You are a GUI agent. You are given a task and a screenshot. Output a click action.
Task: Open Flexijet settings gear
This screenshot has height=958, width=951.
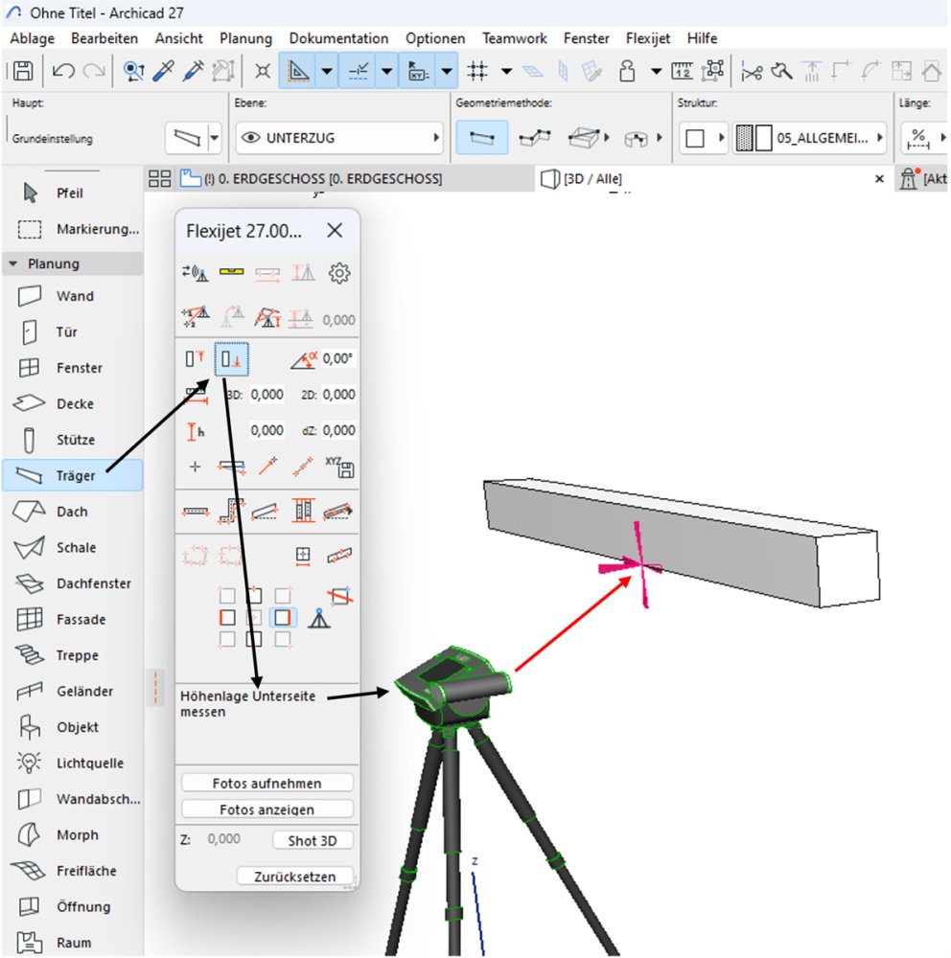338,273
